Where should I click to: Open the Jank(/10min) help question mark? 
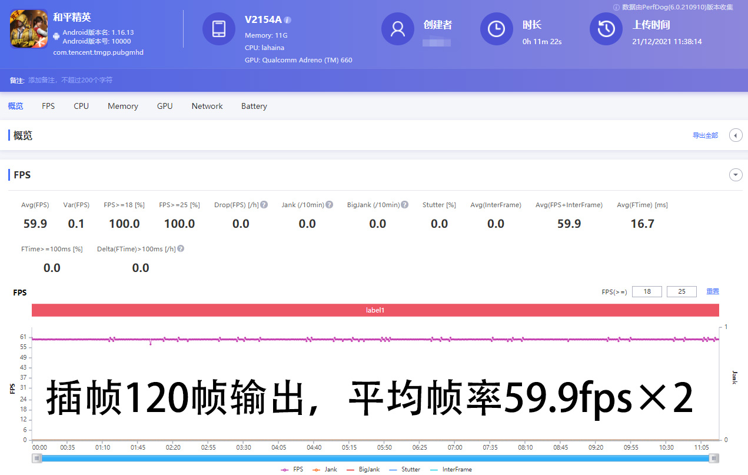tap(331, 204)
